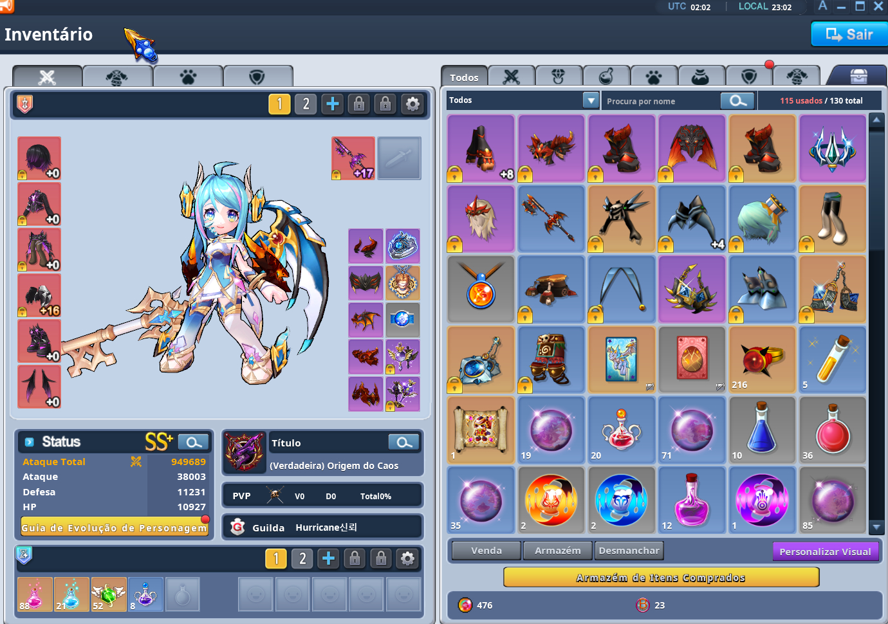Open Armazém de Itens Comprados
The image size is (888, 624).
(661, 578)
